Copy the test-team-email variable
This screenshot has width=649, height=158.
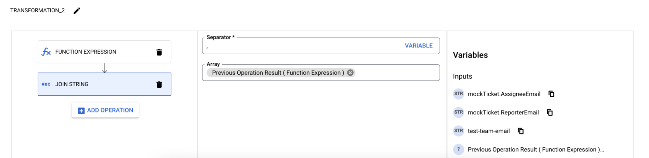click(x=521, y=131)
